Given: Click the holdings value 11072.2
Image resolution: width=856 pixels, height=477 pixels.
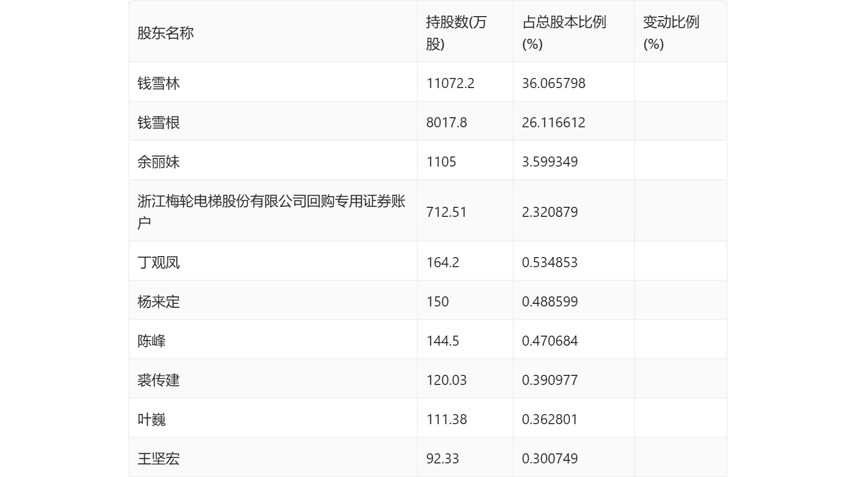Looking at the screenshot, I should coord(450,83).
